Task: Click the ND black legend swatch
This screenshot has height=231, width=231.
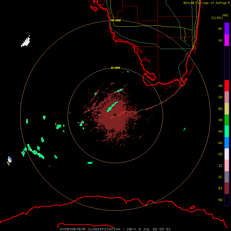Action: tap(227, 200)
